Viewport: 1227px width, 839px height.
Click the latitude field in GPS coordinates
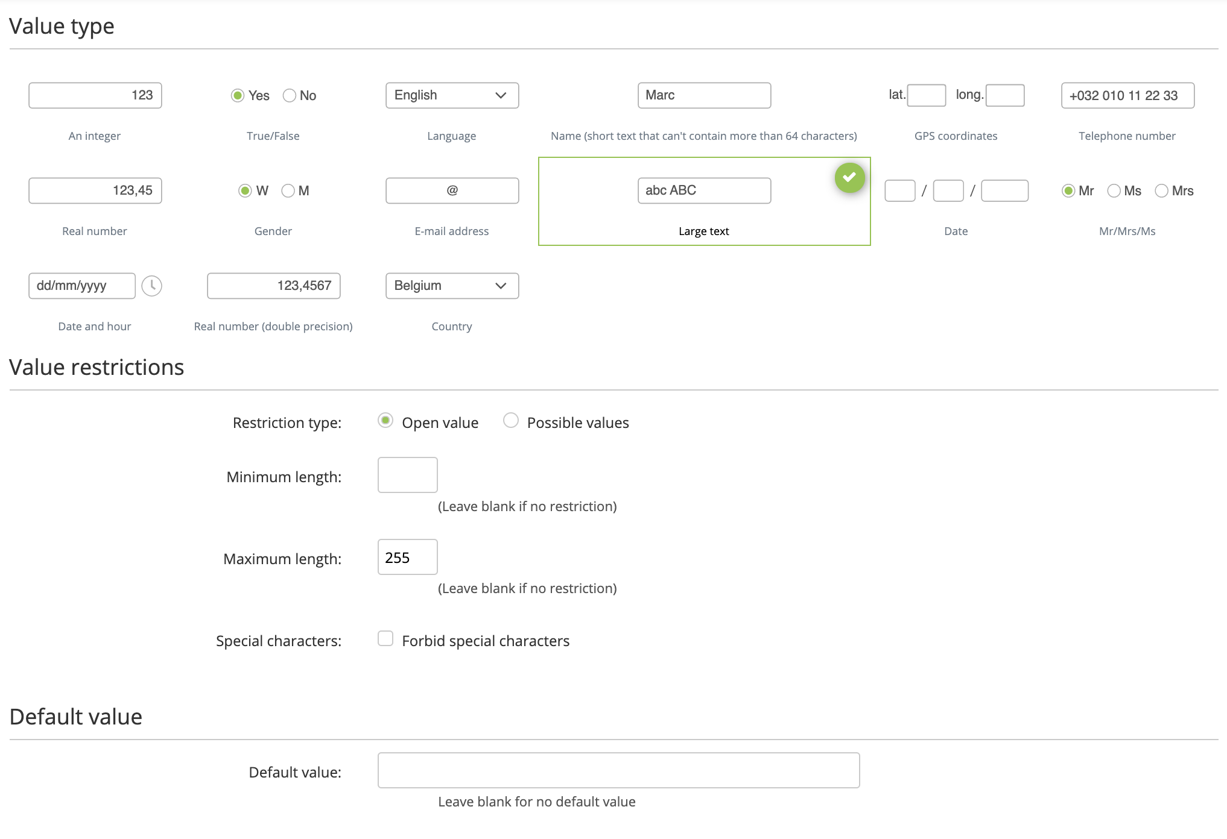926,95
